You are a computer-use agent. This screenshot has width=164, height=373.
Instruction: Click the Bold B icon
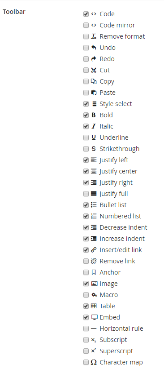coord(94,115)
